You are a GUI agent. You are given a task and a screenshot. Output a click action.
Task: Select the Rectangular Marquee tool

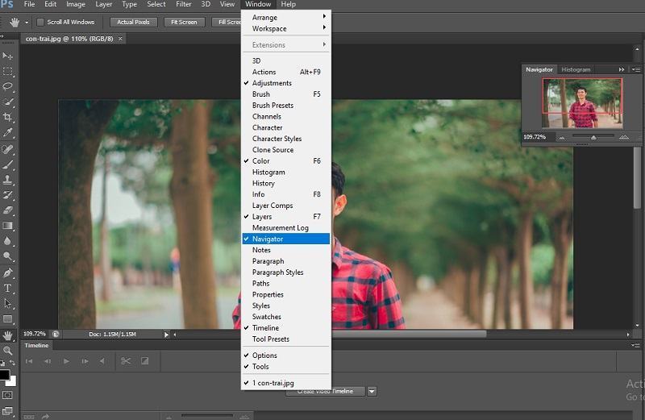tap(7, 71)
